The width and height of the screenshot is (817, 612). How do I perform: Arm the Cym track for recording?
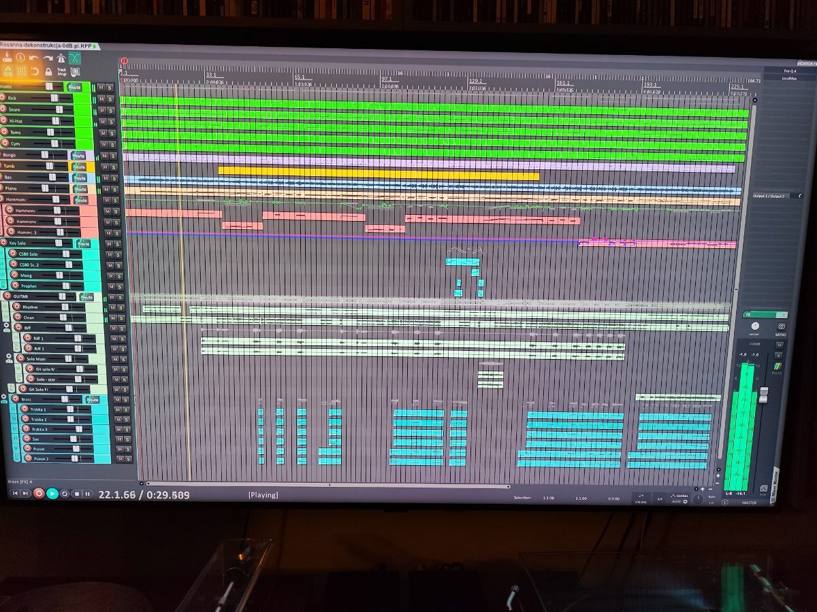tap(5, 143)
